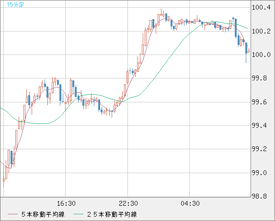Image resolution: width=275 pixels, height=221 pixels.
Task: Click the 22:30 time axis label
Action: click(128, 203)
